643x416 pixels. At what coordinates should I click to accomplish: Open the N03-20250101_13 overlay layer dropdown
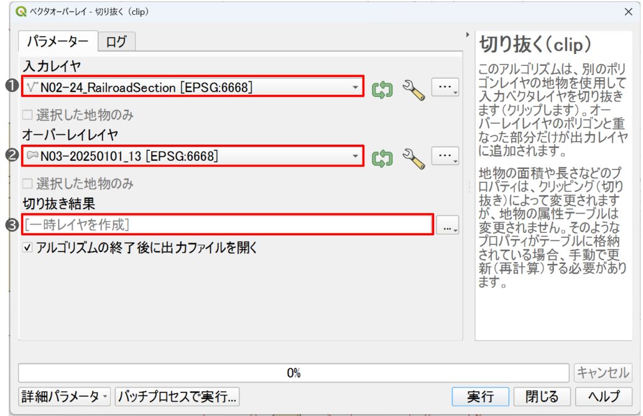[x=193, y=156]
